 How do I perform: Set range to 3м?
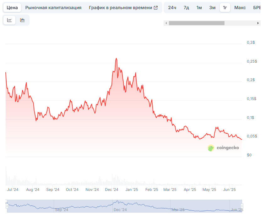click(212, 8)
